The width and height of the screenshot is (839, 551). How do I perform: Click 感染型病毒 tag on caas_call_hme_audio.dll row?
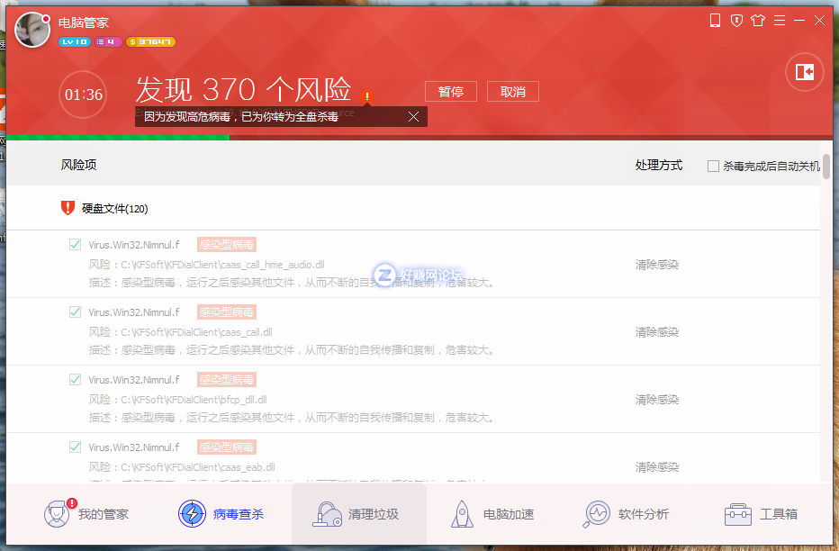226,245
